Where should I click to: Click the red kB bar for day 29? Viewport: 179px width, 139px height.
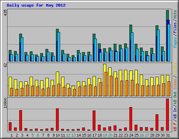157,122
